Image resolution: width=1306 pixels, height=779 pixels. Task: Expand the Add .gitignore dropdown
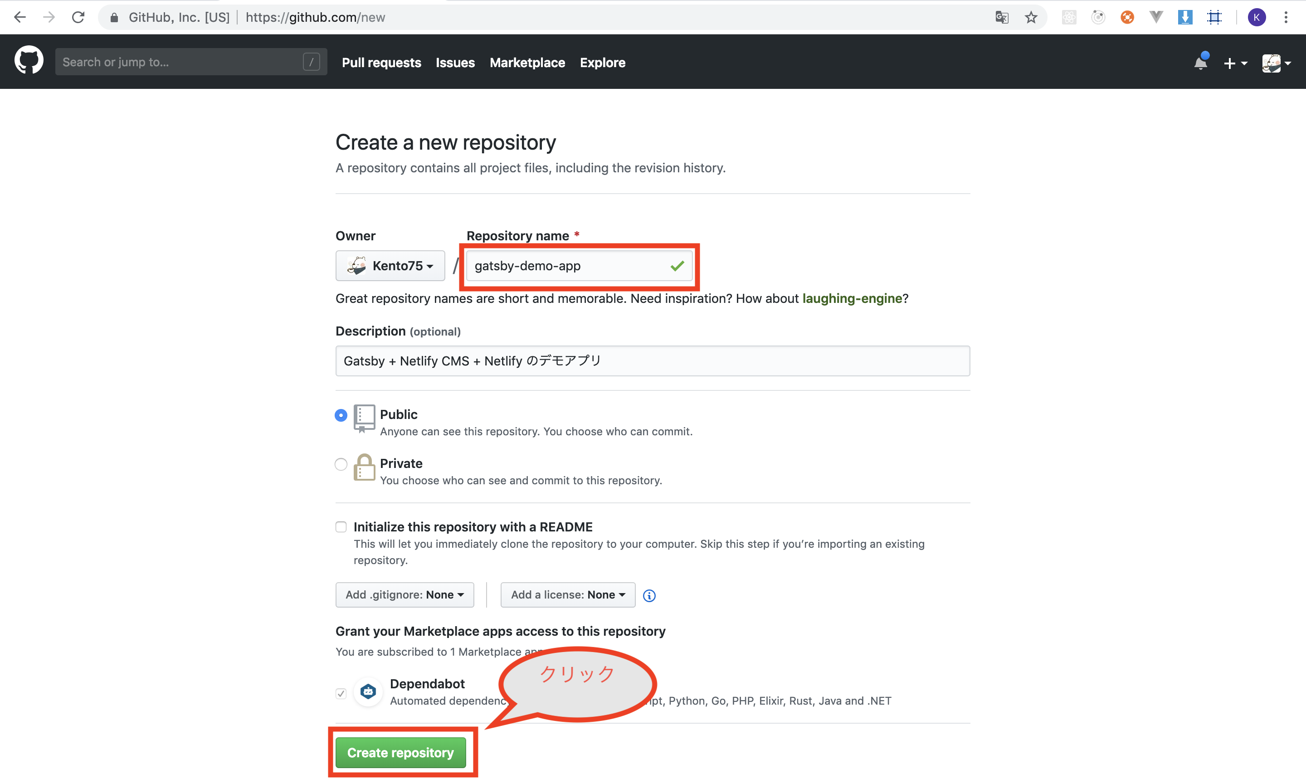click(404, 595)
